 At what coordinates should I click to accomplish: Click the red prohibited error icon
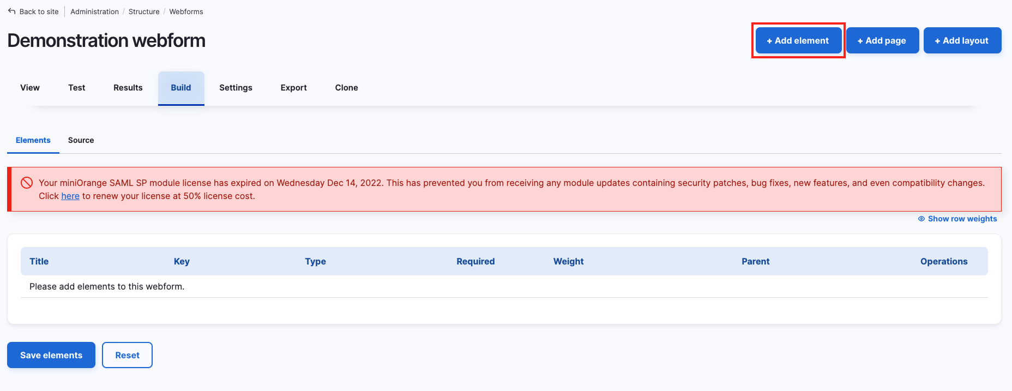(x=27, y=183)
